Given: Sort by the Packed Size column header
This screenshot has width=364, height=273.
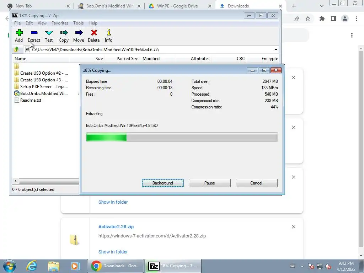Looking at the screenshot, I should 123,59.
